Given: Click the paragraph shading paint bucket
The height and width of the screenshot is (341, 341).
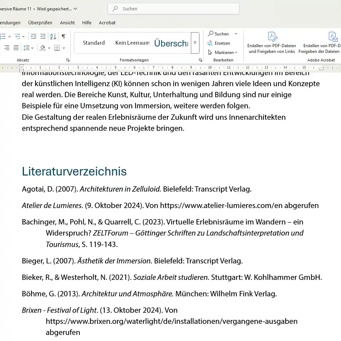Looking at the screenshot, I should (43, 48).
